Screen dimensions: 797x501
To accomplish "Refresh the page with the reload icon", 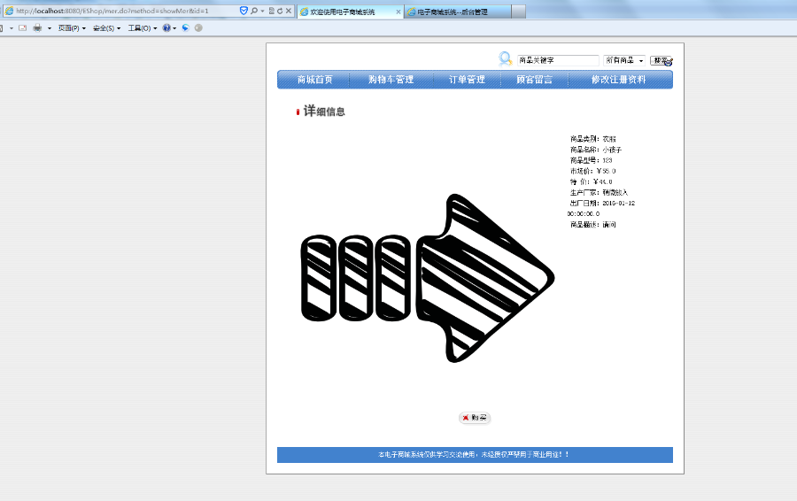I will click(280, 11).
